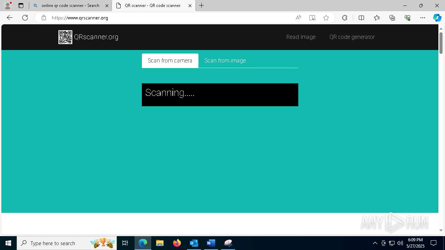Restore down the browser window
The image size is (445, 250).
click(x=421, y=6)
